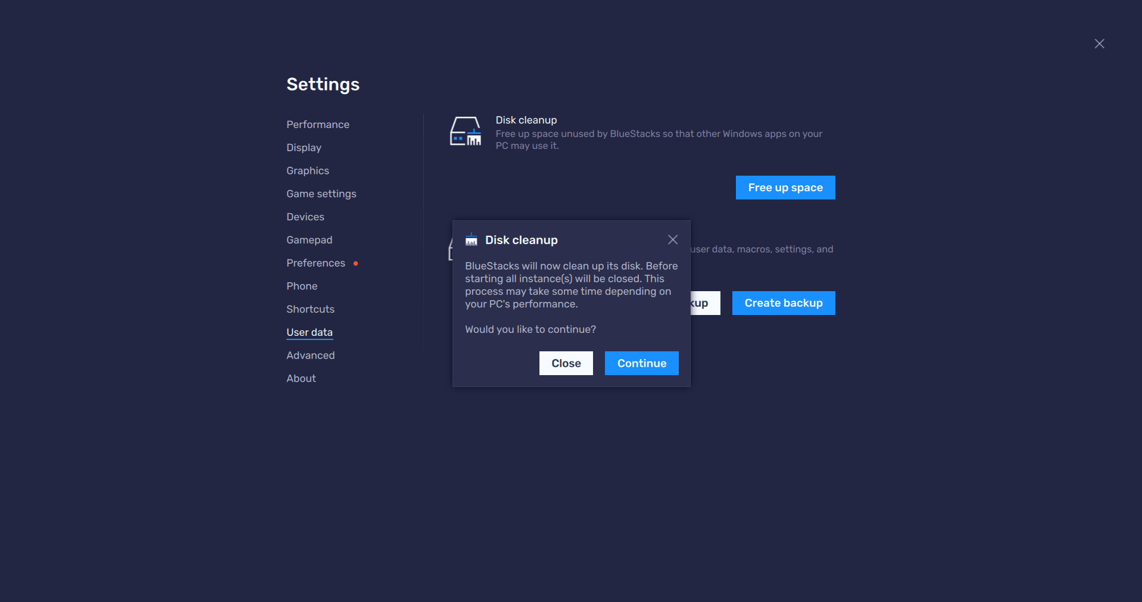Confirm disk cleanup with Continue
Image resolution: width=1142 pixels, height=602 pixels.
(642, 363)
